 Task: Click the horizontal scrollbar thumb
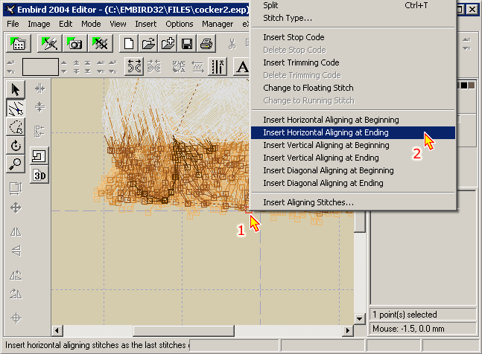pos(183,331)
